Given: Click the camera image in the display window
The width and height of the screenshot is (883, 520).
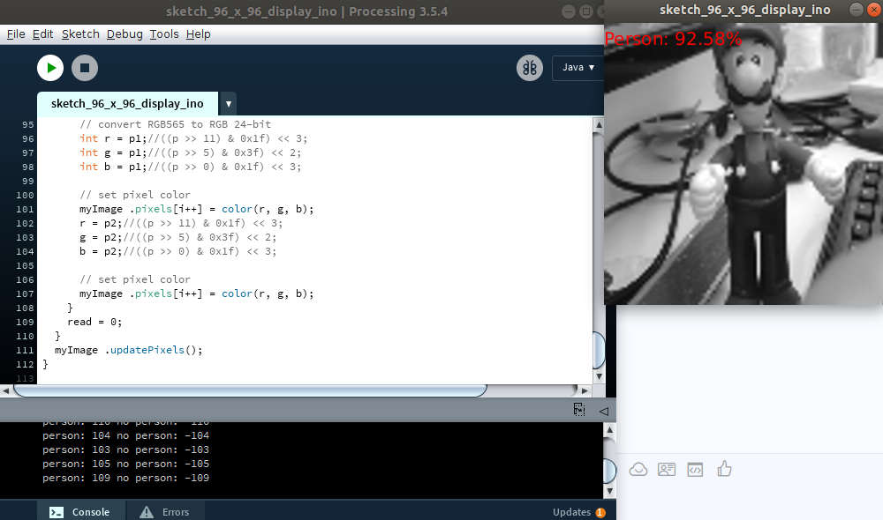Looking at the screenshot, I should tap(743, 164).
